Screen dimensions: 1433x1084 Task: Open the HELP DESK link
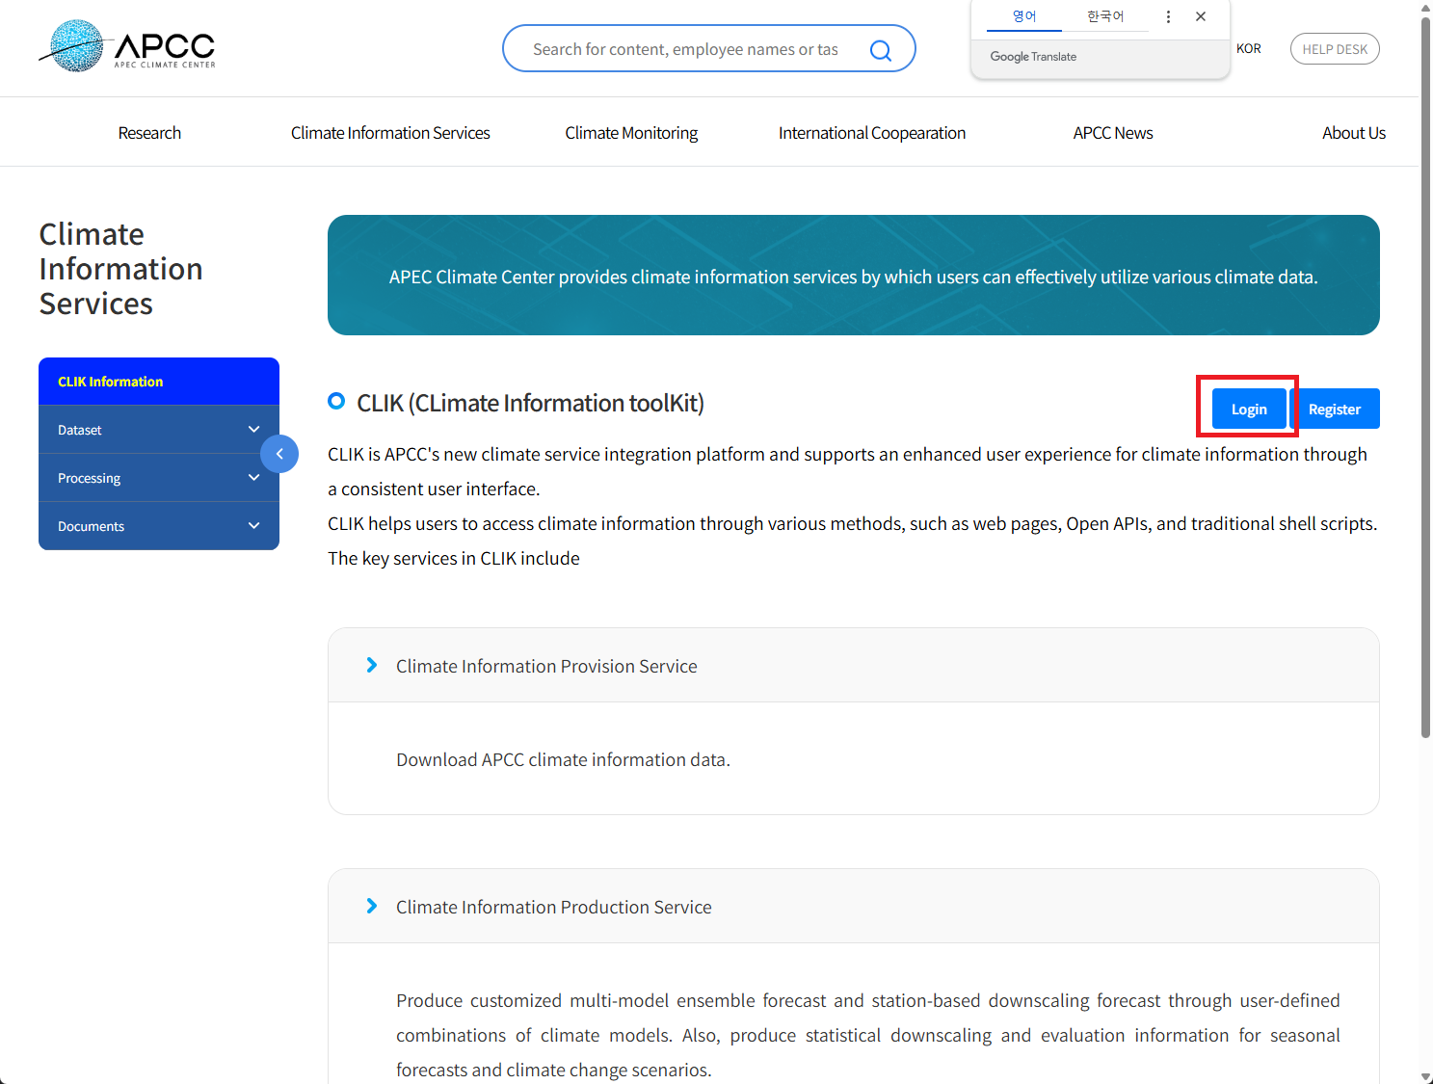1335,49
